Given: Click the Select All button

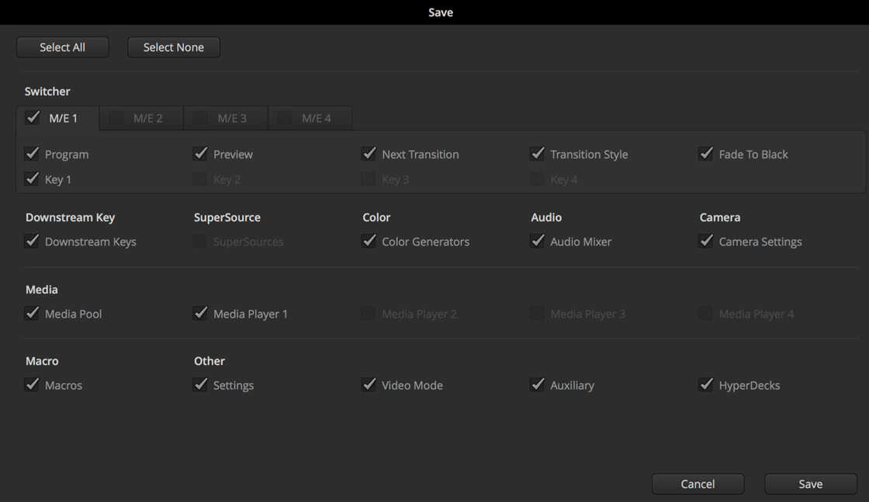Looking at the screenshot, I should (x=62, y=46).
